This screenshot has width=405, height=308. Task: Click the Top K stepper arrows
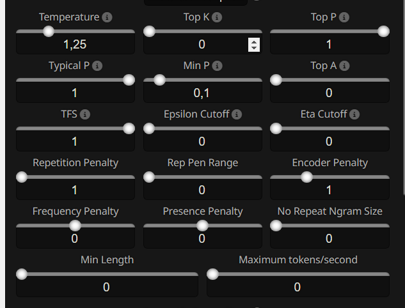coord(254,44)
